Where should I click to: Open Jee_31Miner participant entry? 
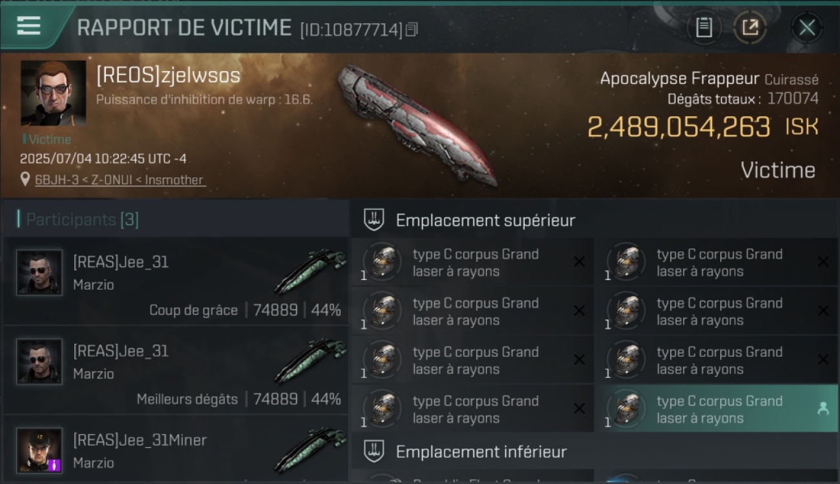pyautogui.click(x=176, y=450)
